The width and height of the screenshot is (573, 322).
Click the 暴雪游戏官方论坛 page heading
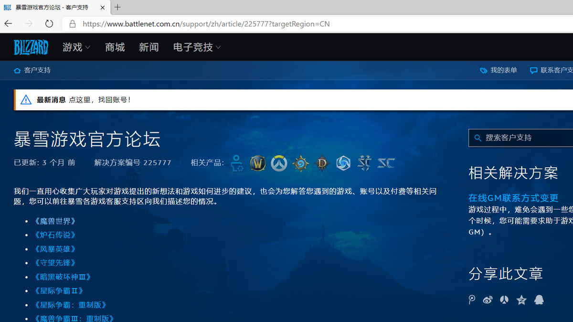coord(87,139)
